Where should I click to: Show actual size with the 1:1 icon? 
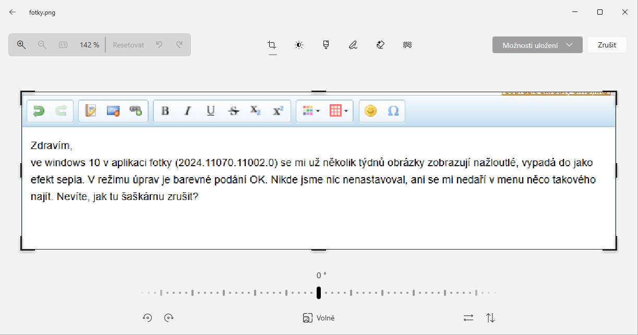click(x=63, y=45)
